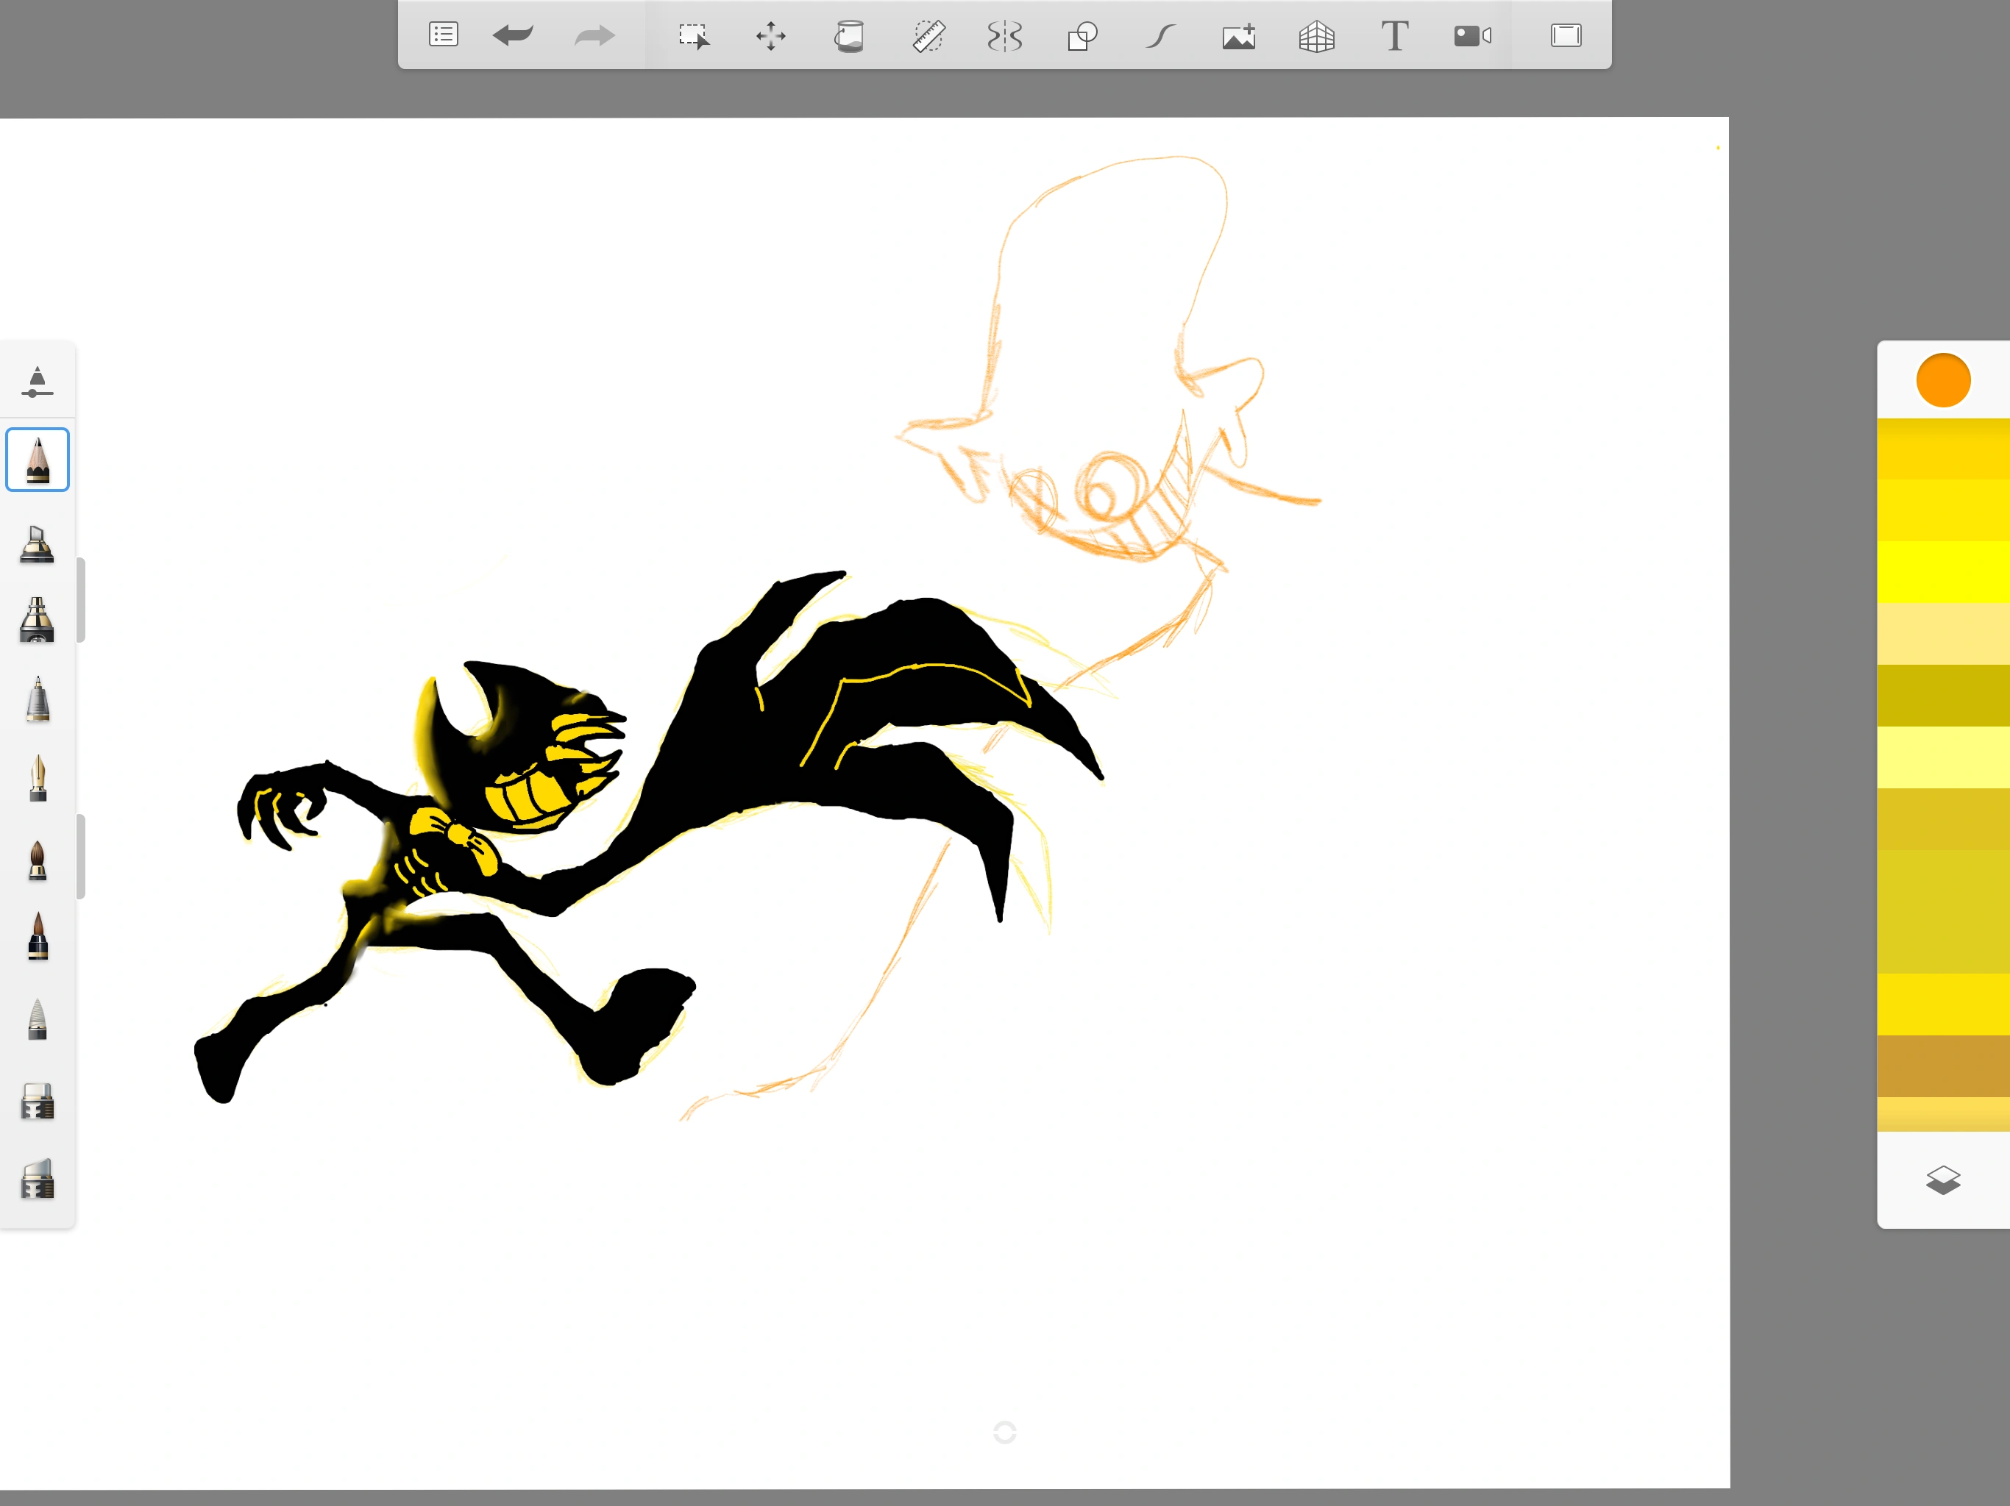The height and width of the screenshot is (1506, 2010).
Task: Switch to full-screen canvas view
Action: click(x=1566, y=36)
